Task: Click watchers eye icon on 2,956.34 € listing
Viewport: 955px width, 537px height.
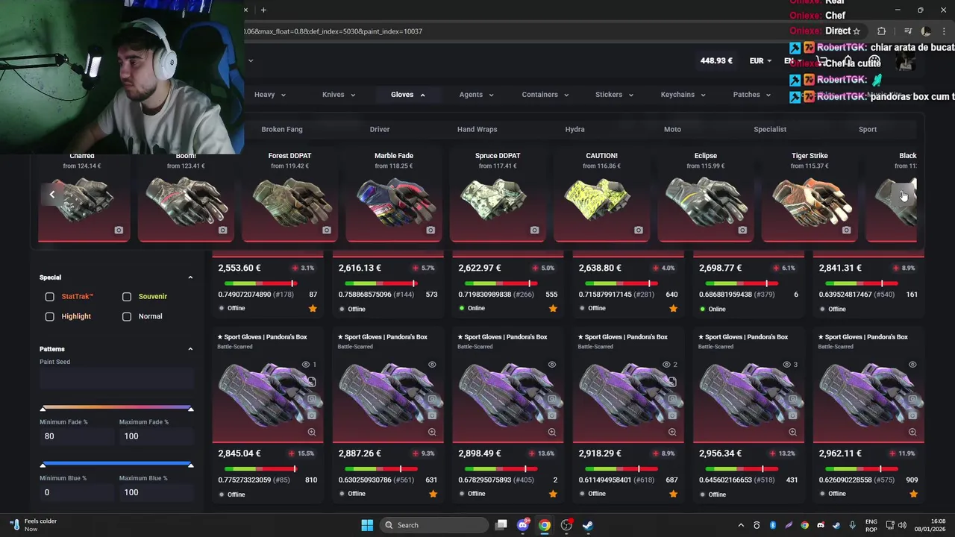Action: click(x=786, y=365)
